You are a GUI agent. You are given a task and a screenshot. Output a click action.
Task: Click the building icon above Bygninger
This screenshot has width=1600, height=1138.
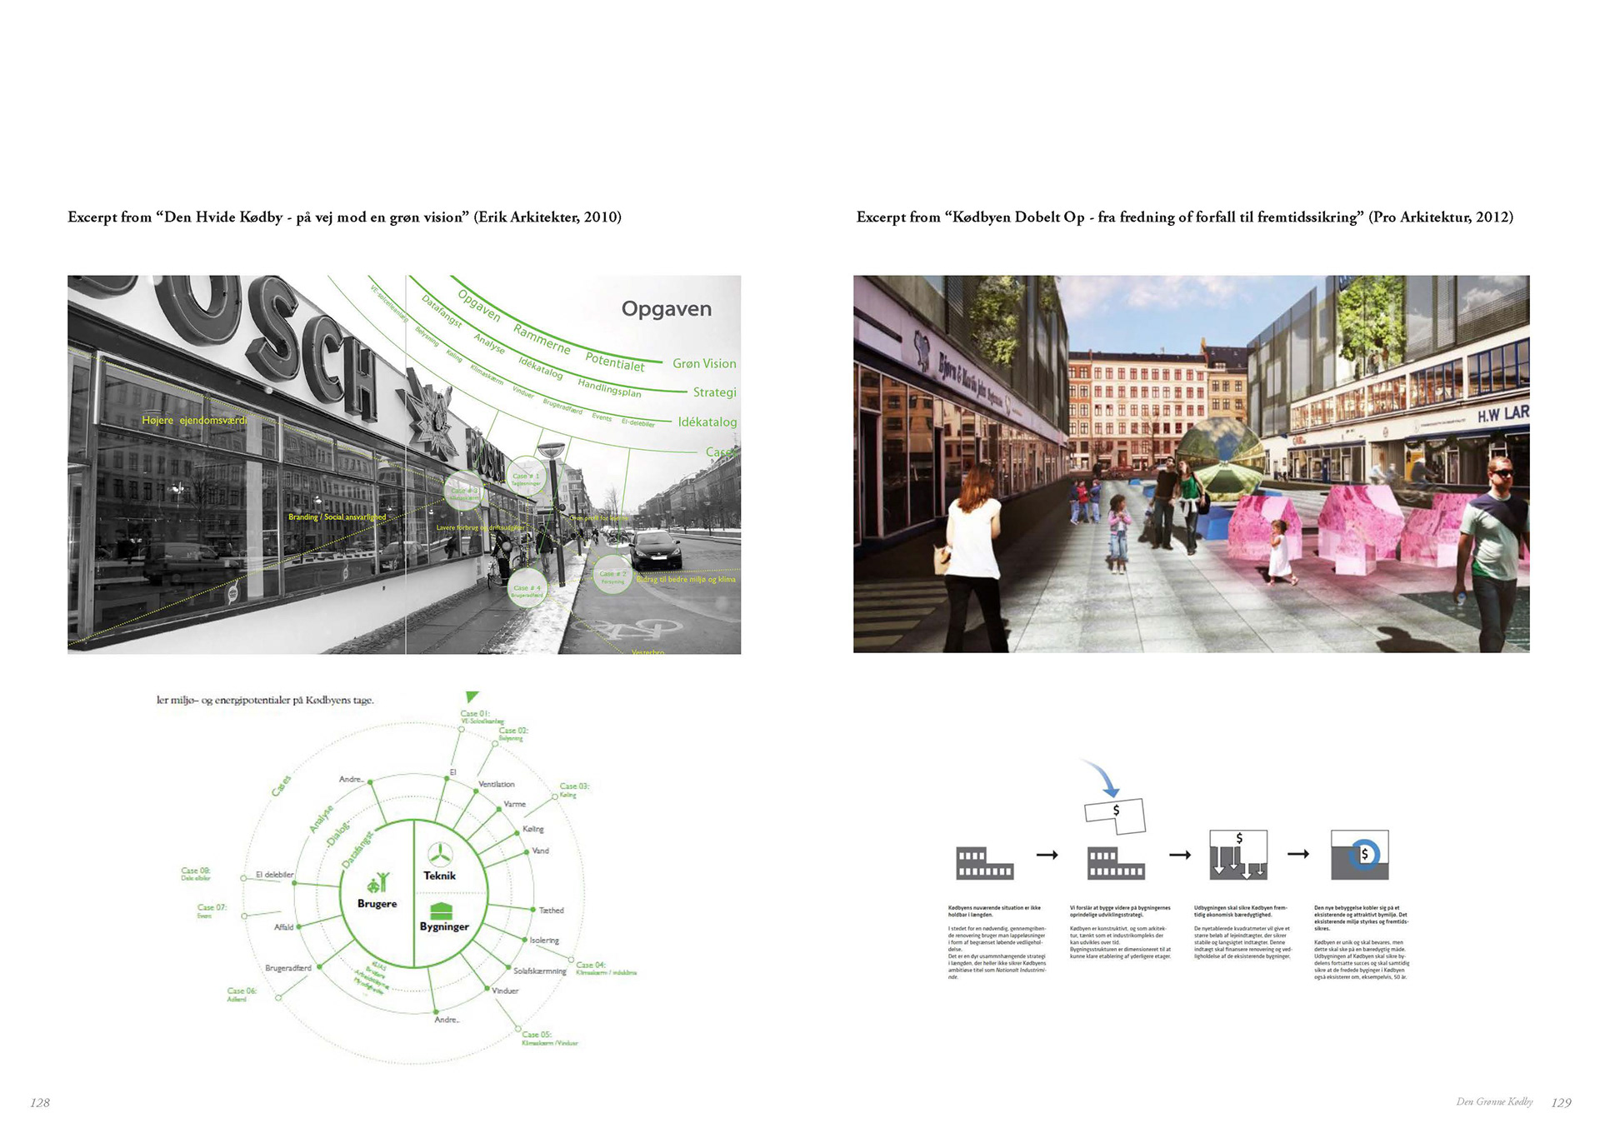coord(441,911)
